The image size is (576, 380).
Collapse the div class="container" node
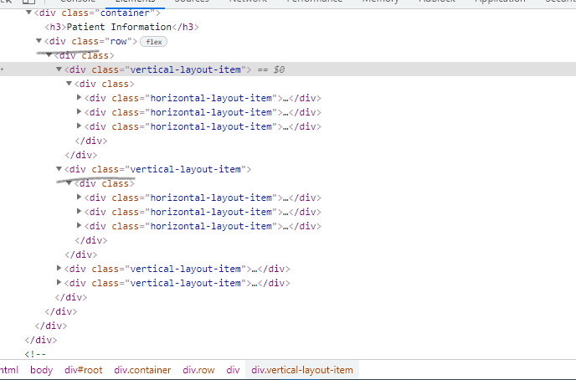tap(28, 13)
